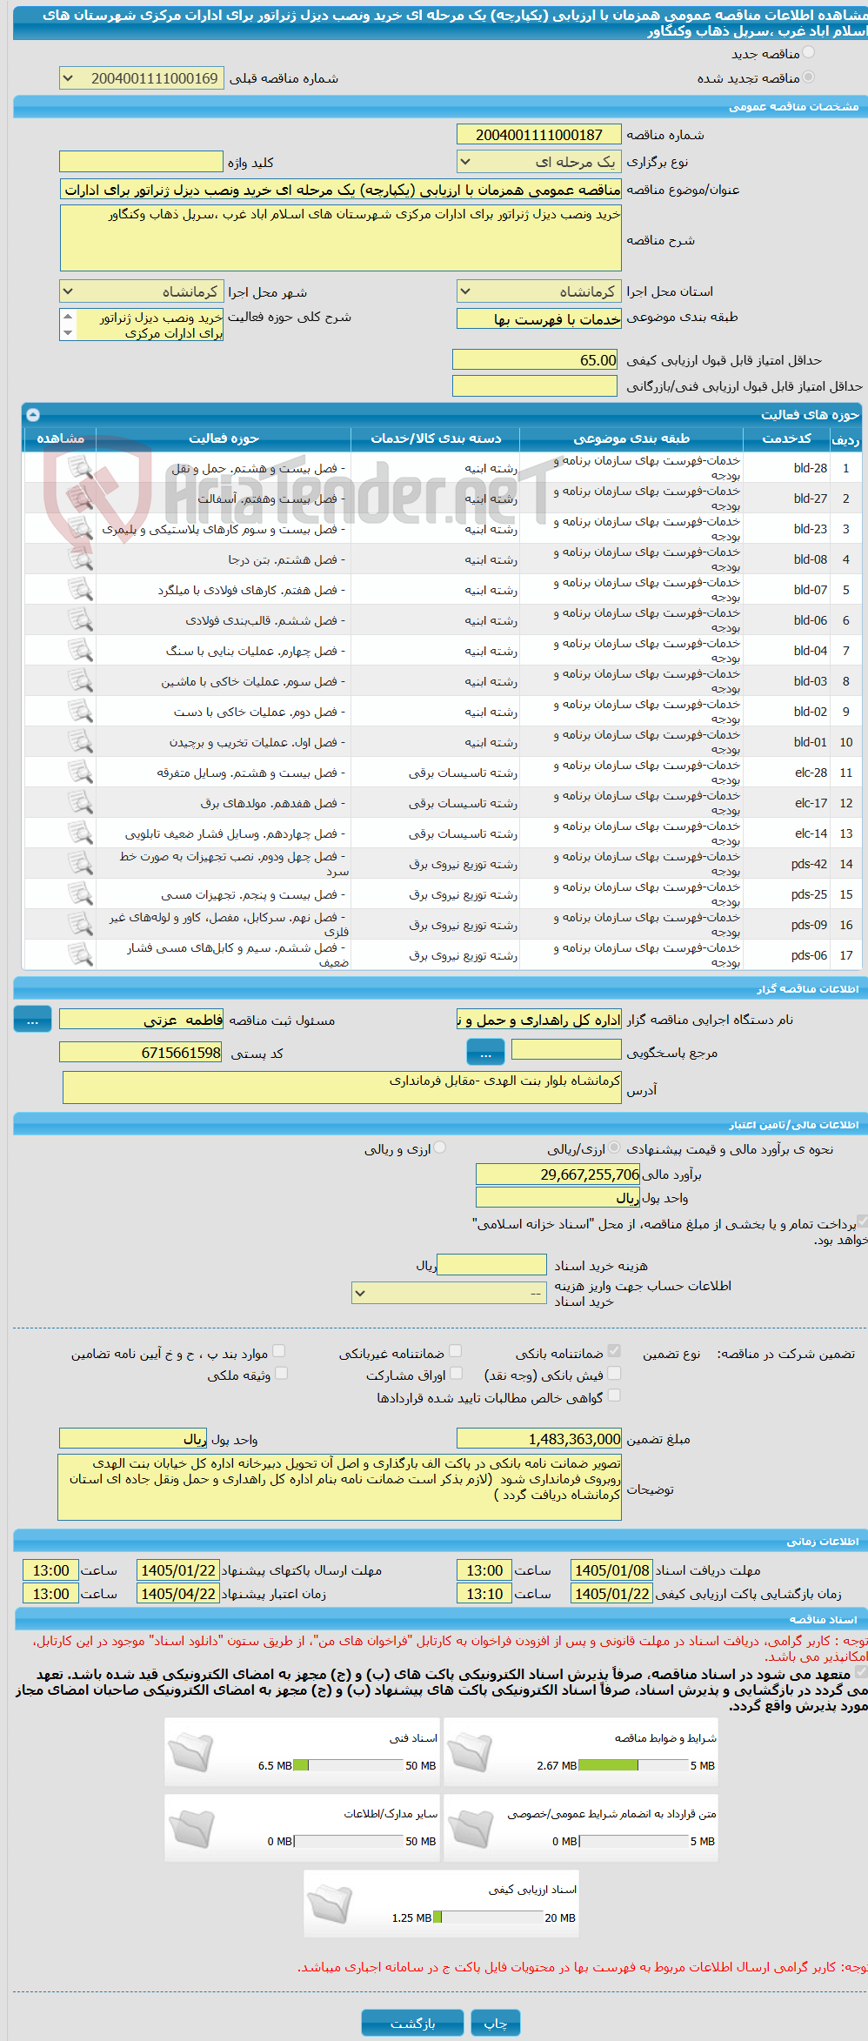The width and height of the screenshot is (868, 2041).
Task: Open view icon for row bld-02
Action: pos(80,712)
